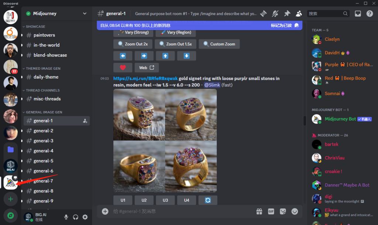Image resolution: width=378 pixels, height=225 pixels.
Task: Open the Explore servers compass icon
Action: click(11, 216)
